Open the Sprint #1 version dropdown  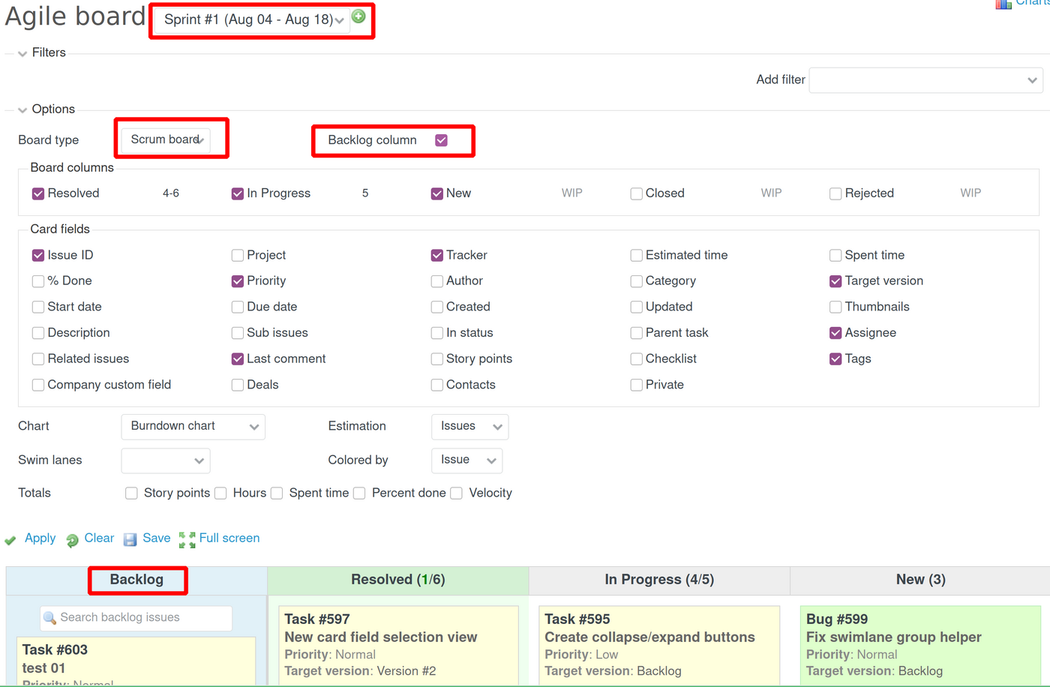(253, 20)
